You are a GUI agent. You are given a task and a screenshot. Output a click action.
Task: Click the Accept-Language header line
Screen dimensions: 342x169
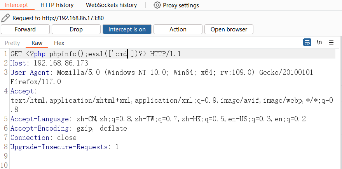tap(158, 119)
